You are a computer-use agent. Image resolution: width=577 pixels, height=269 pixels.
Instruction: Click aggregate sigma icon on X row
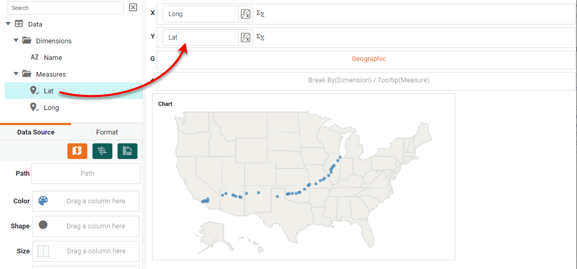click(260, 14)
